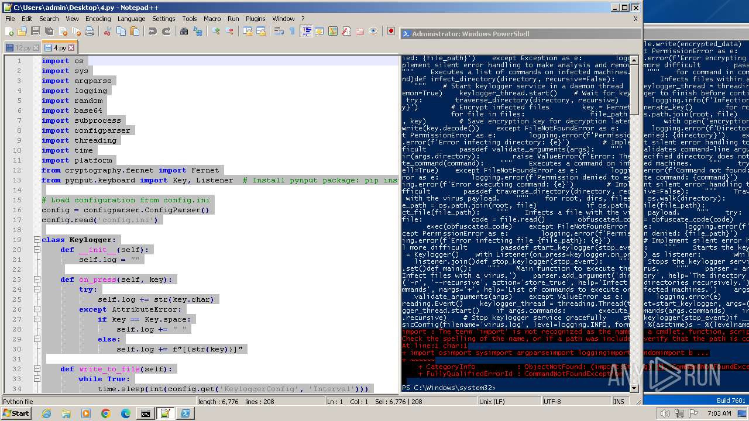Toggle word wrap in the toolbar

pyautogui.click(x=279, y=31)
